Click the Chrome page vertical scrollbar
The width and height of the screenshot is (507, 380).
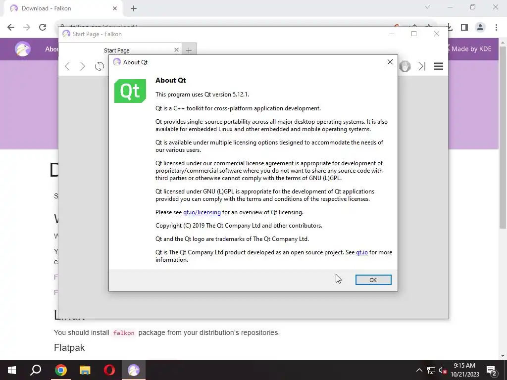tap(503, 138)
